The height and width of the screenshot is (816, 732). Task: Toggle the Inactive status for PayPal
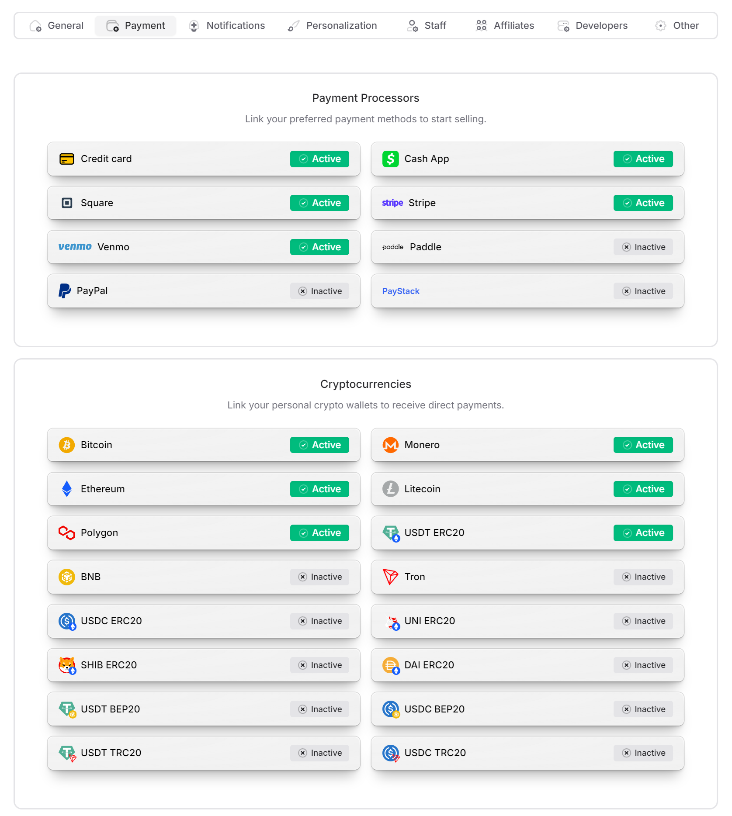(319, 291)
